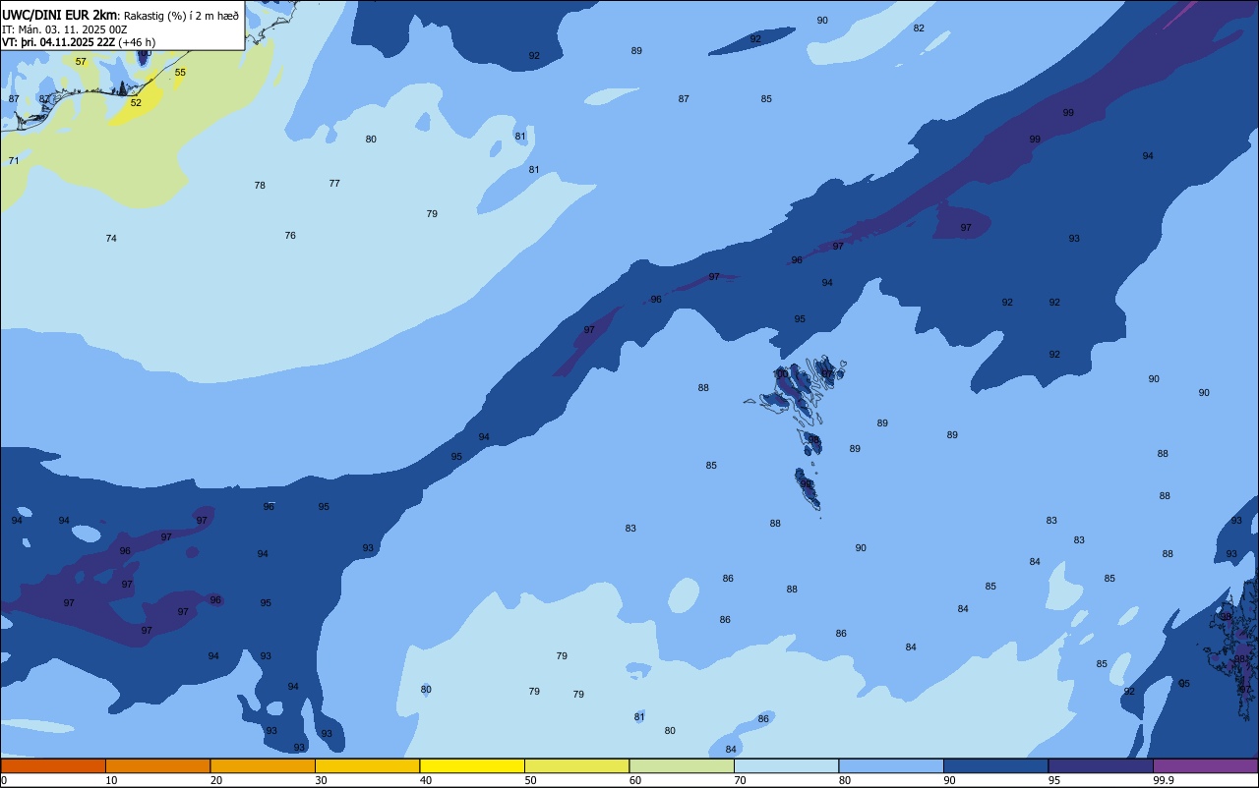Select the 95–99.9 indigo legend swatch
The image size is (1259, 788).
1101,765
